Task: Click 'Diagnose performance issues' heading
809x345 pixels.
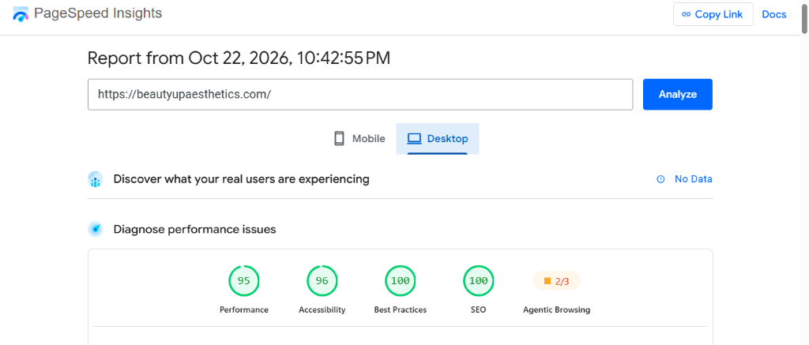Action: click(194, 230)
